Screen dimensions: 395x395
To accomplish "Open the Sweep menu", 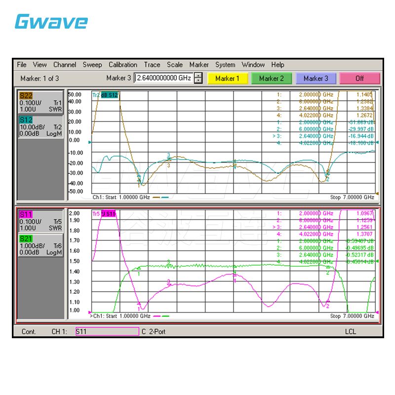I will 92,65.
